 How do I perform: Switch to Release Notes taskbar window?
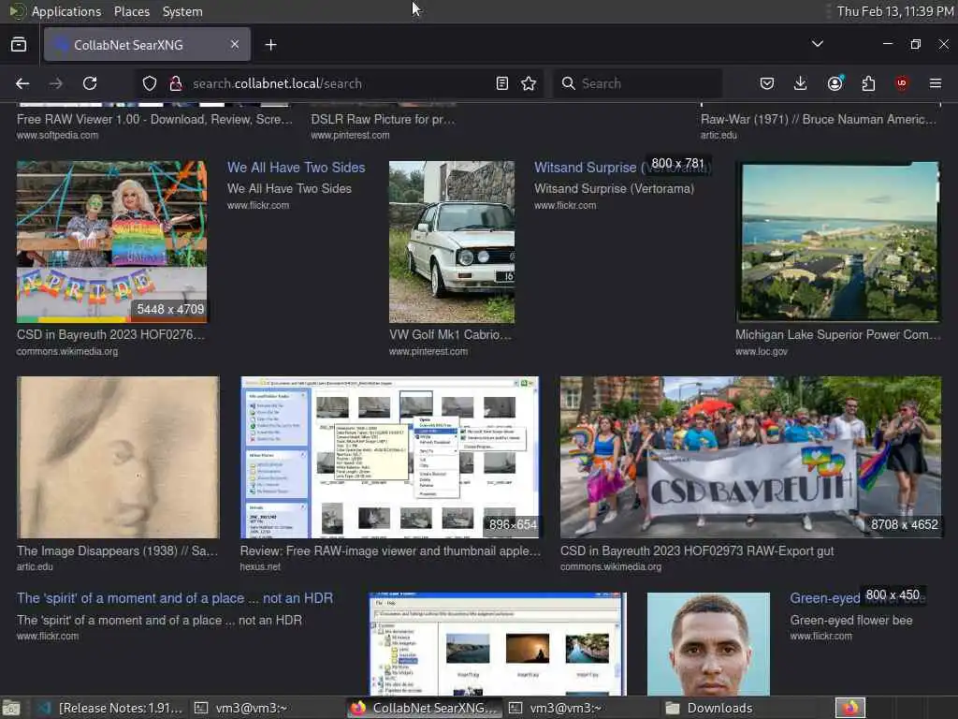[111, 708]
